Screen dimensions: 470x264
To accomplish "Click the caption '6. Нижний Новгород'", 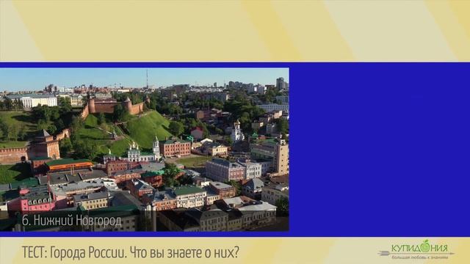I will point(72,221).
